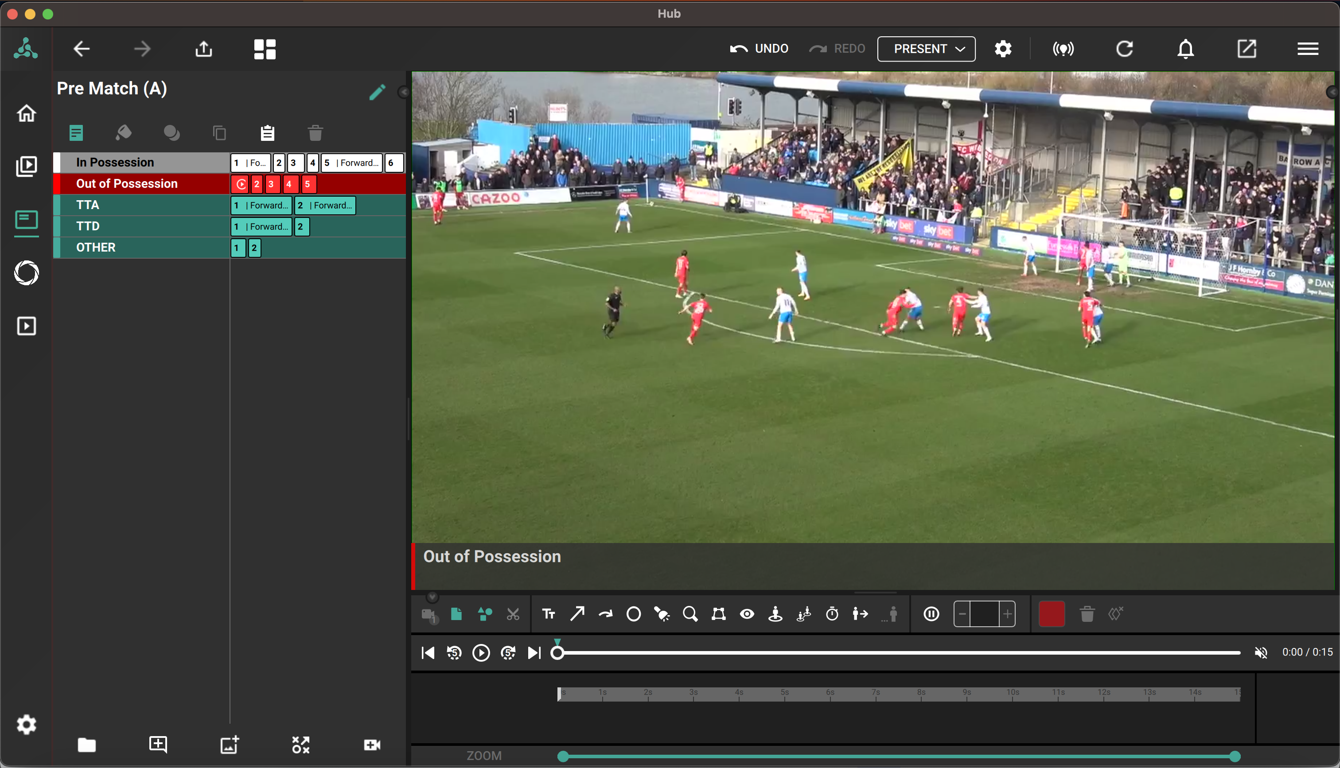
Task: Open settings gear in top toolbar
Action: coord(1003,49)
